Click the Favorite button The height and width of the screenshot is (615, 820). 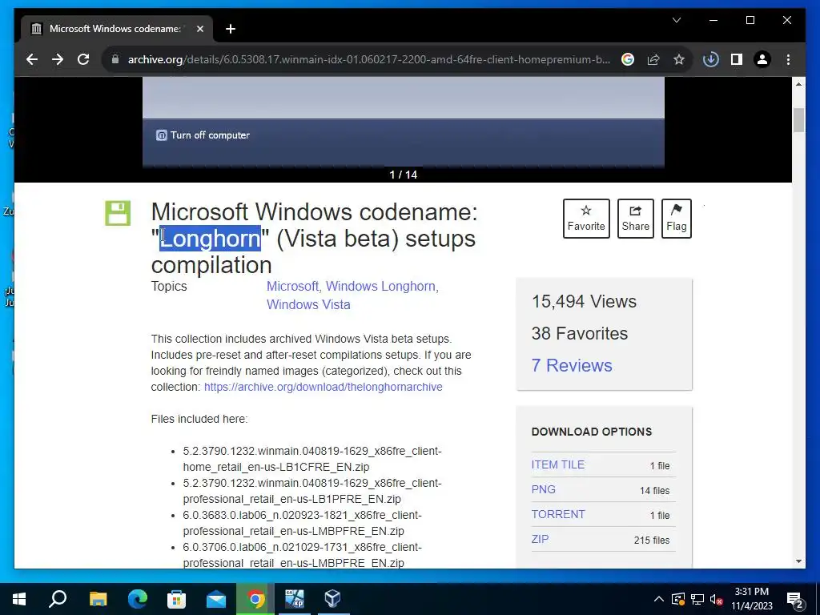tap(586, 219)
